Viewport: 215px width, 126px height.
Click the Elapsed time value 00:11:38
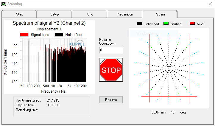pyautogui.click(x=53, y=105)
